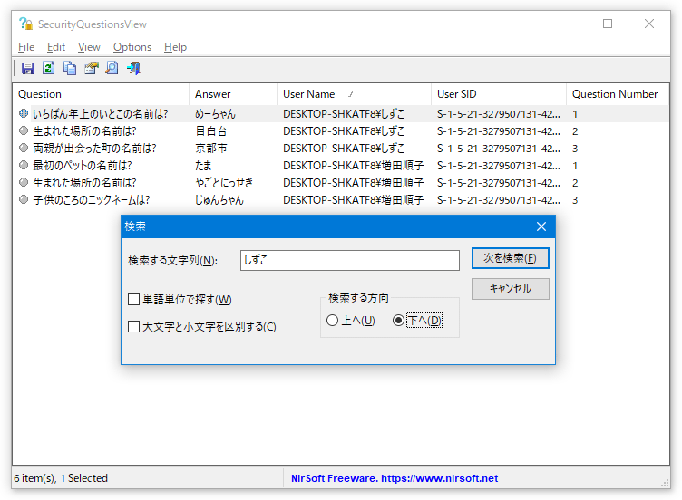Select the answer cell 目白台

coord(211,131)
